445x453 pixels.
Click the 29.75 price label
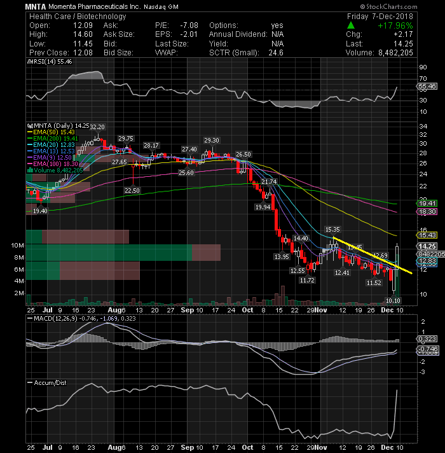pyautogui.click(x=126, y=139)
